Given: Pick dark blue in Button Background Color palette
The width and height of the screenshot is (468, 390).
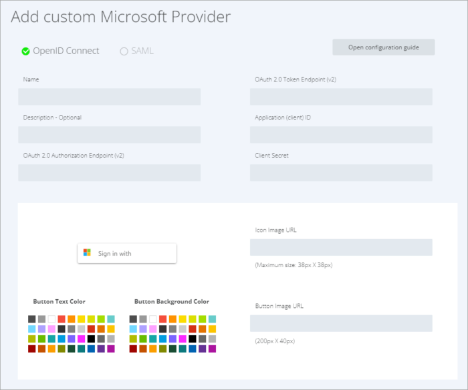Looking at the screenshot, I should click(x=193, y=349).
